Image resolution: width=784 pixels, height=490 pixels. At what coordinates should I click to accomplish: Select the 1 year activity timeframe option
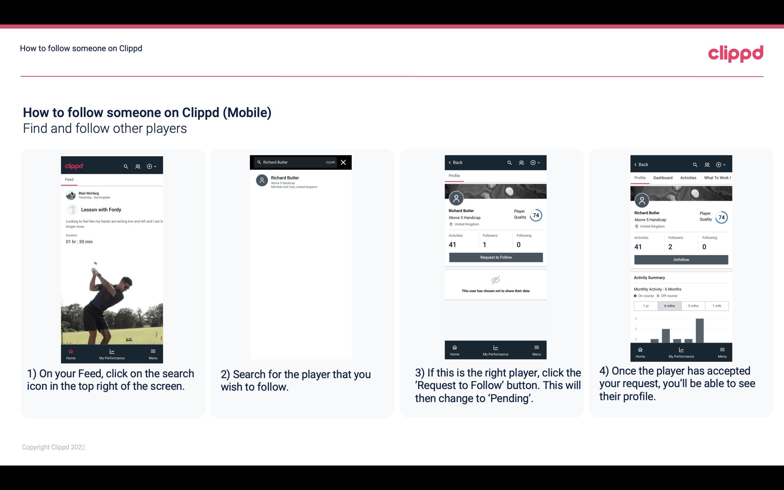[645, 305]
